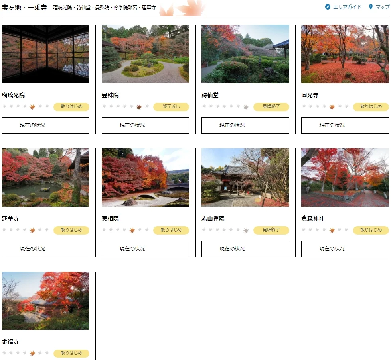
Task: Click the maple leaf rating icon below 金福寺
Action: (32, 353)
